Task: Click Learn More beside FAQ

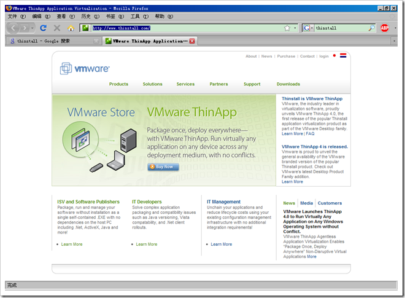Action: click(x=292, y=134)
